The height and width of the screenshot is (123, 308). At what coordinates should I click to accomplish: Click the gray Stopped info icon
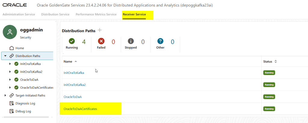tap(131, 41)
